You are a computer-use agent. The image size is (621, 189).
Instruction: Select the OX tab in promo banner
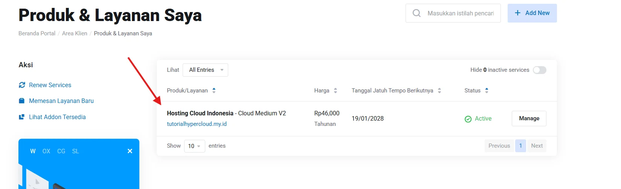point(46,151)
